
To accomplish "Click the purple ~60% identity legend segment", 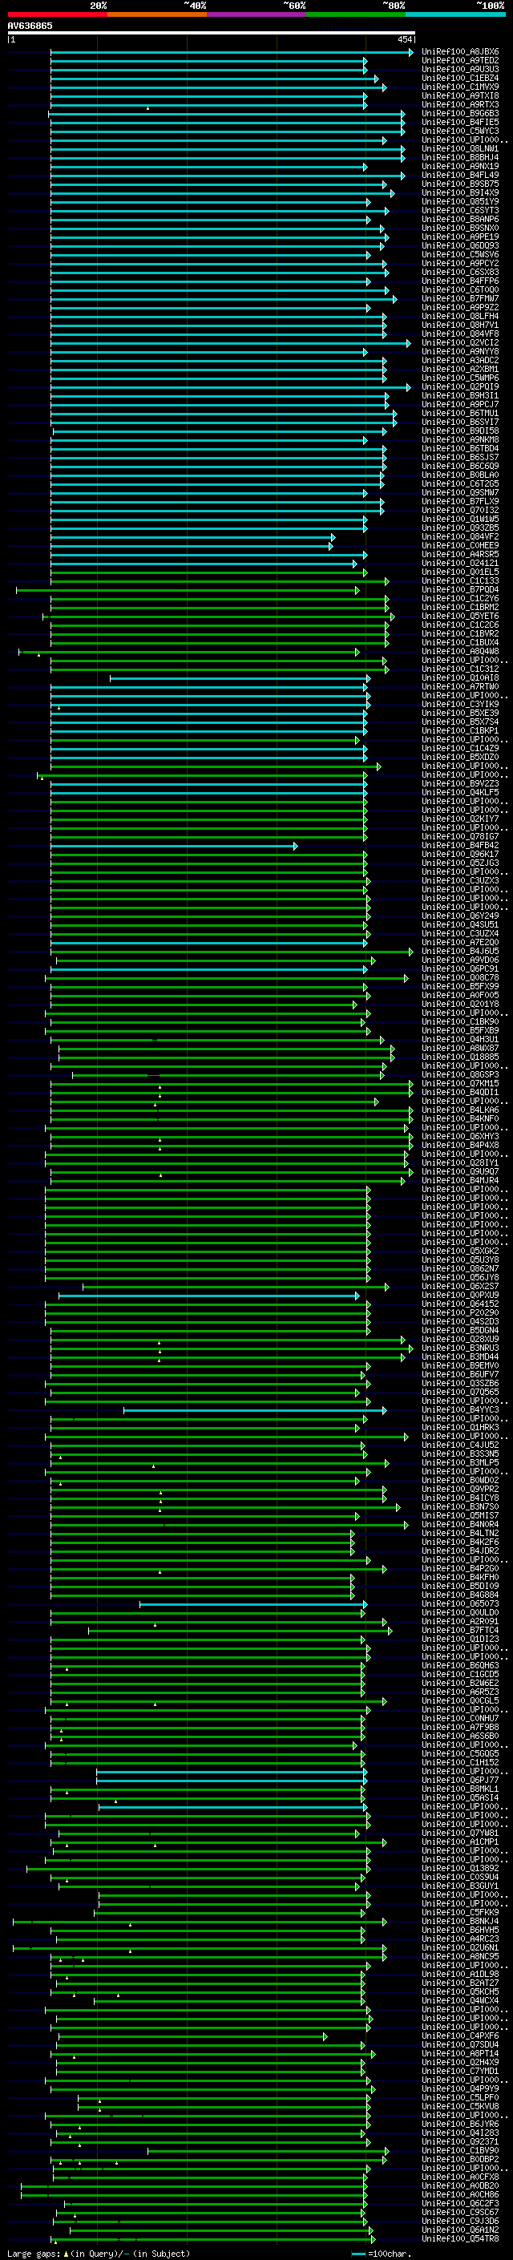I will pos(257,14).
